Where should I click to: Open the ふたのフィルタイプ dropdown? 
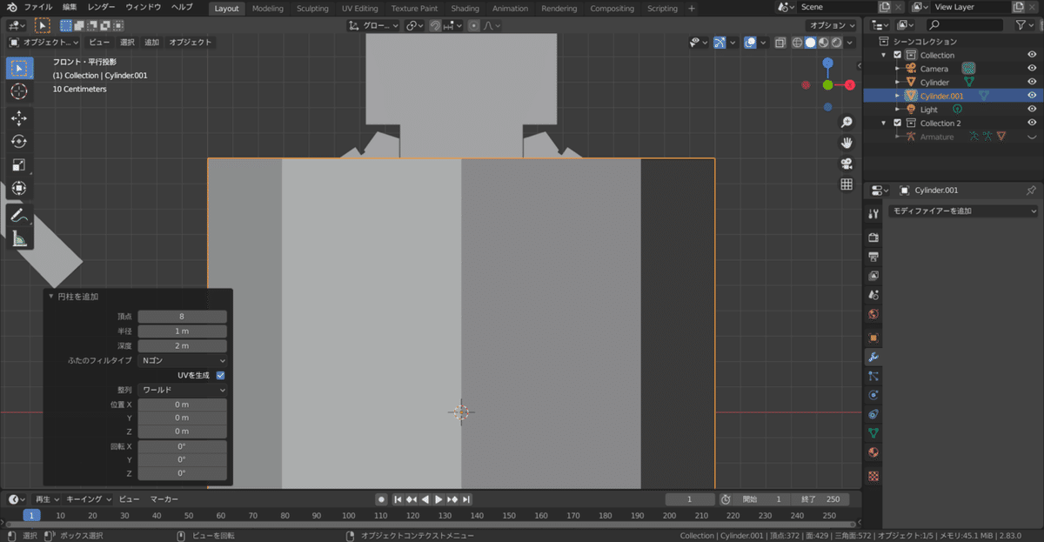pos(182,360)
